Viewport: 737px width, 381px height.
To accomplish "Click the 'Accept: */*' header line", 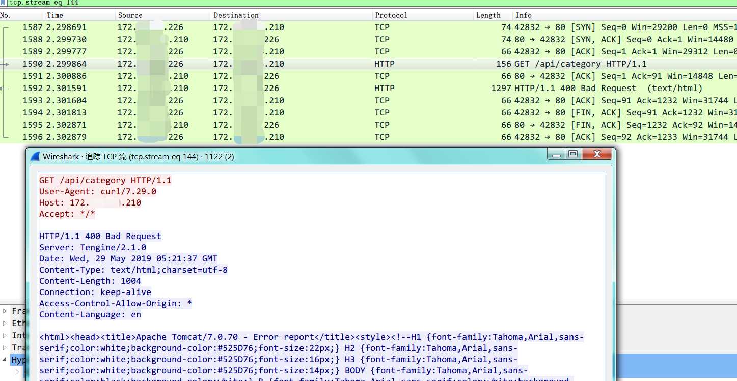I will pyautogui.click(x=67, y=214).
